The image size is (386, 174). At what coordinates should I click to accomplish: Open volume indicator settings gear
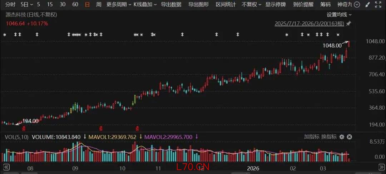tap(342, 137)
